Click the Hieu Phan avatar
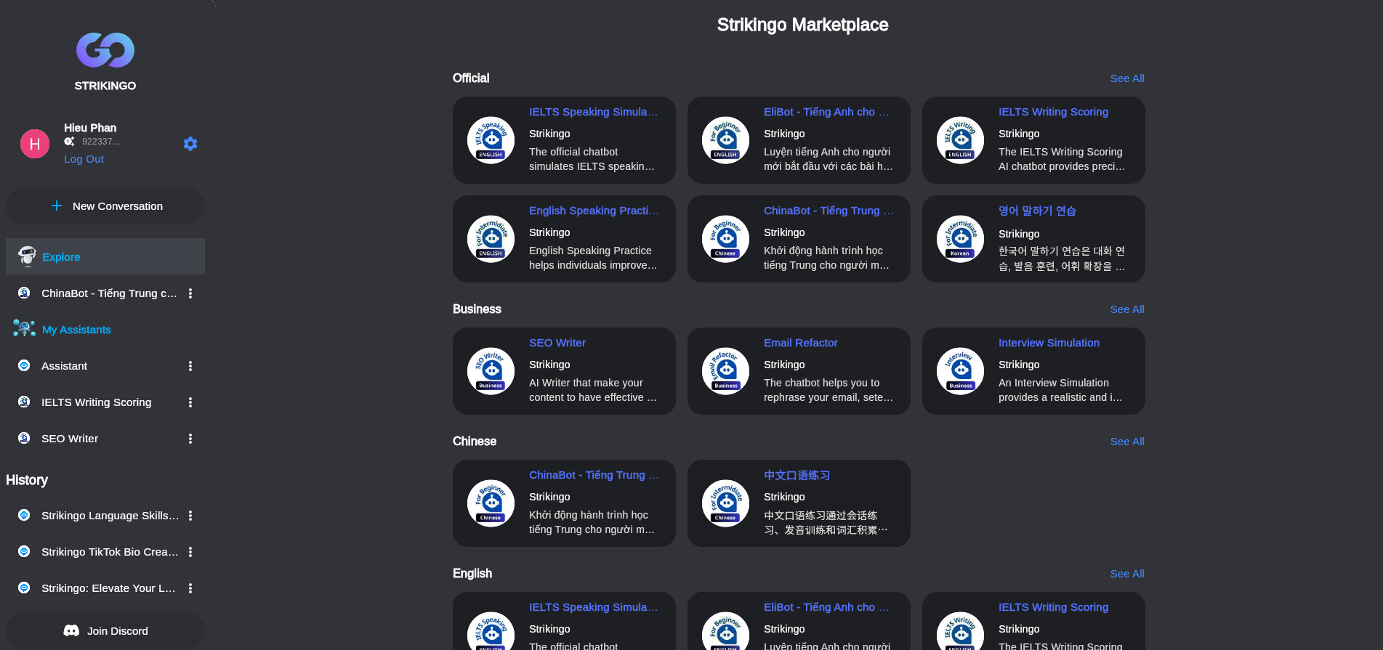The image size is (1383, 650). [x=35, y=144]
